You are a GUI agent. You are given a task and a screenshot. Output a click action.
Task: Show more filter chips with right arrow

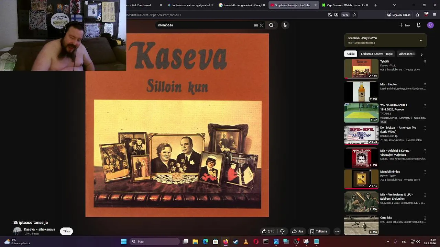(x=421, y=55)
